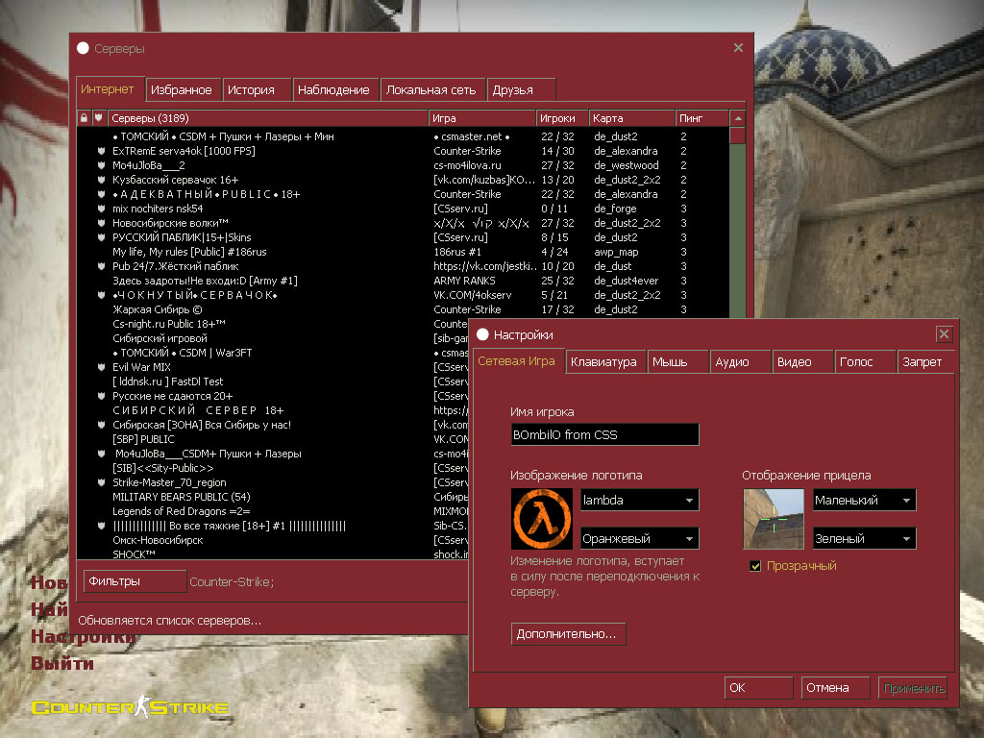Open the Клавиатура settings tab

(605, 362)
